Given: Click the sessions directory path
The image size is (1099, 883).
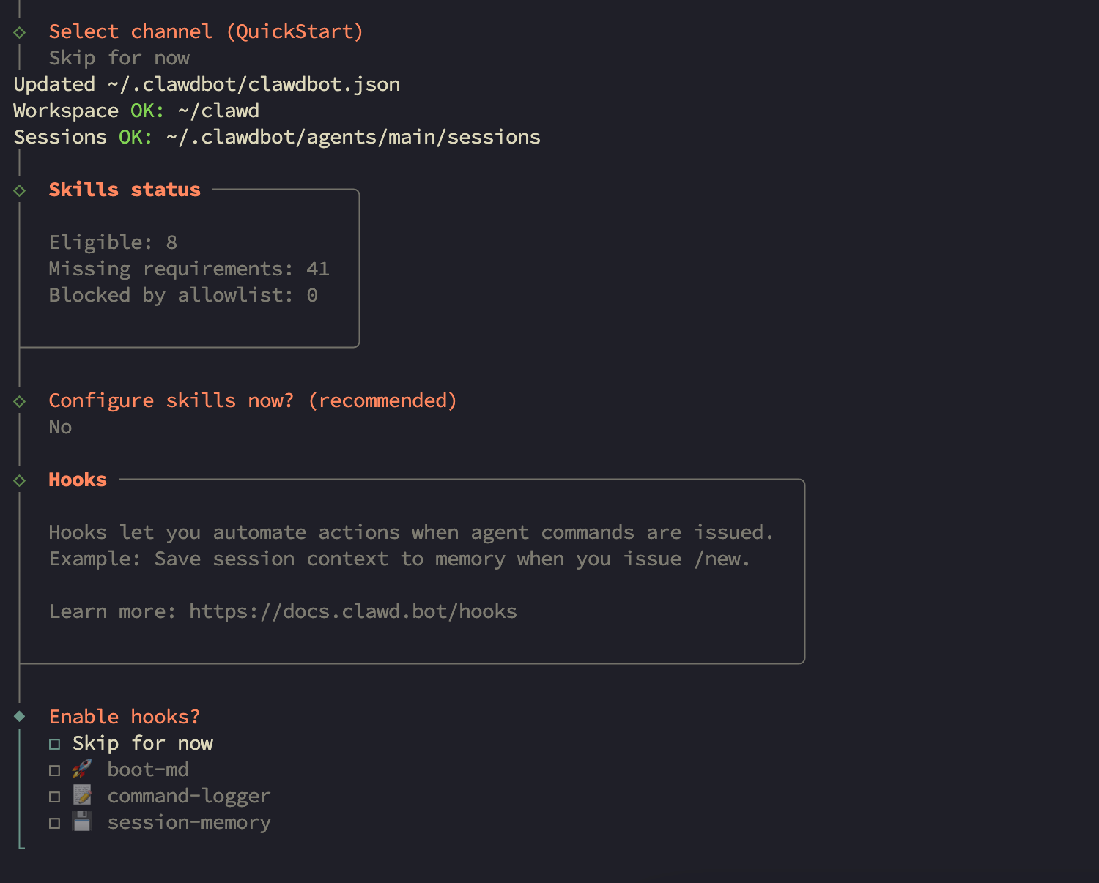Looking at the screenshot, I should [352, 137].
